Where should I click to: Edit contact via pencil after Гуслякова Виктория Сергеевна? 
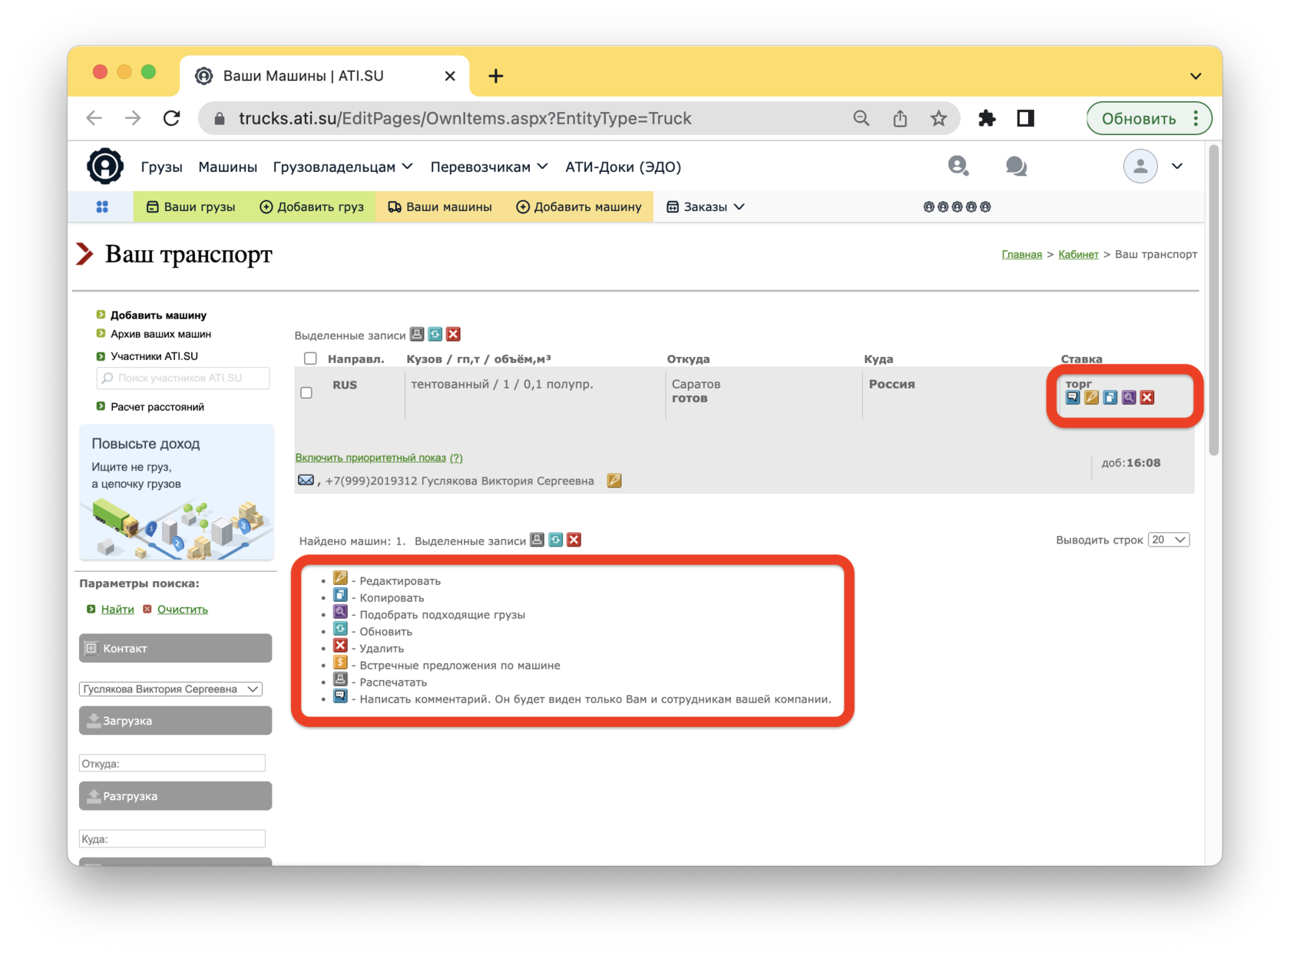point(614,481)
